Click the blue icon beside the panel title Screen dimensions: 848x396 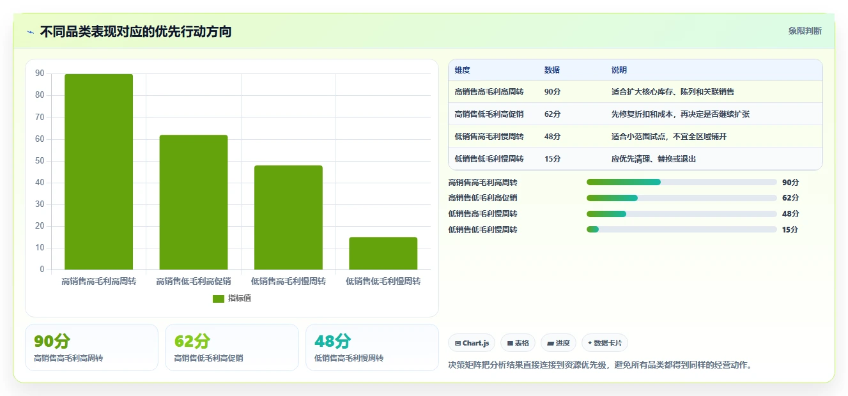click(30, 31)
